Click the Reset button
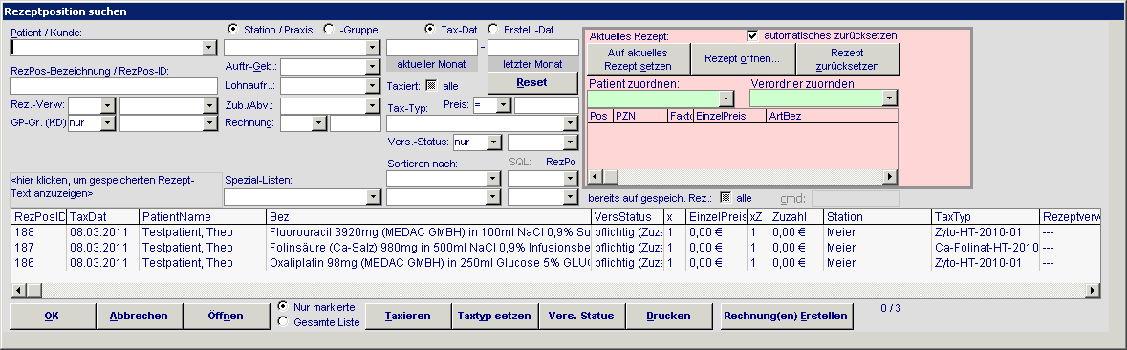 tap(532, 82)
